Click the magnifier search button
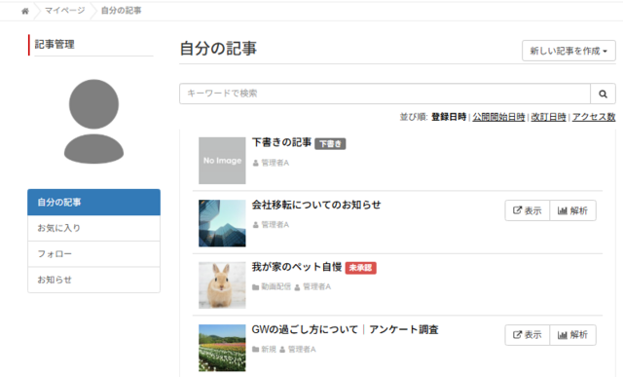 coord(603,94)
